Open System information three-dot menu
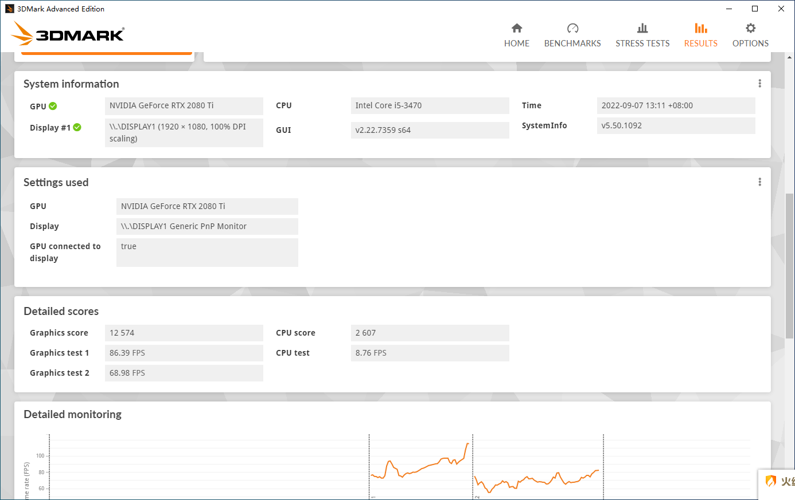The image size is (795, 500). point(759,84)
